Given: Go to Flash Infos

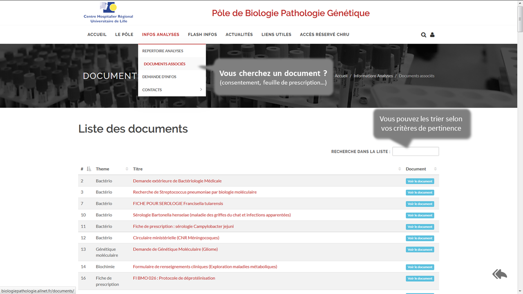Looking at the screenshot, I should (x=202, y=35).
